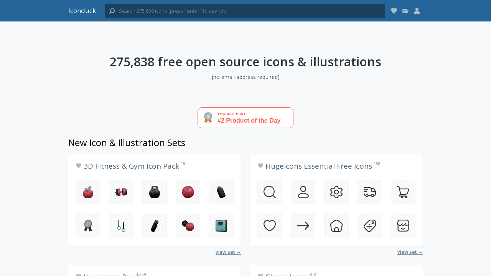491x276 pixels.
Task: Click the Iconduck logo link
Action: [82, 11]
